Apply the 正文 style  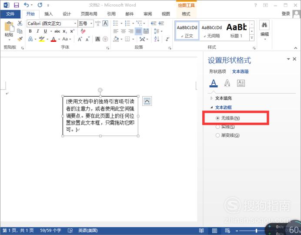tap(187, 31)
